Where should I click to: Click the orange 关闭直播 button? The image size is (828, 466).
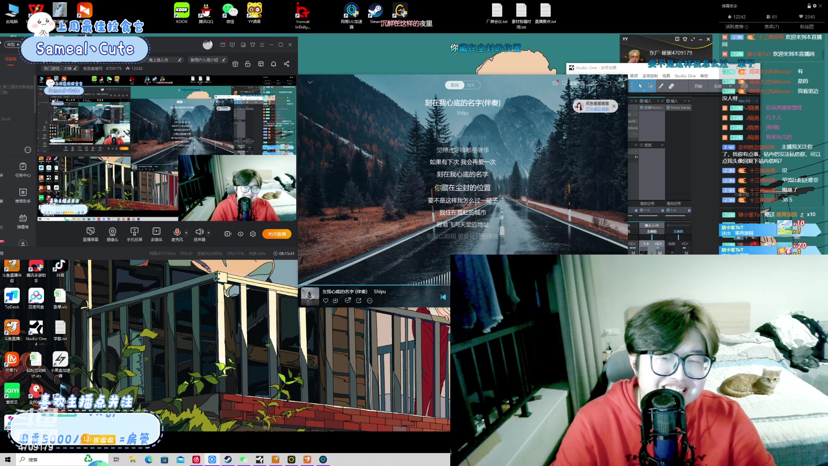(277, 234)
